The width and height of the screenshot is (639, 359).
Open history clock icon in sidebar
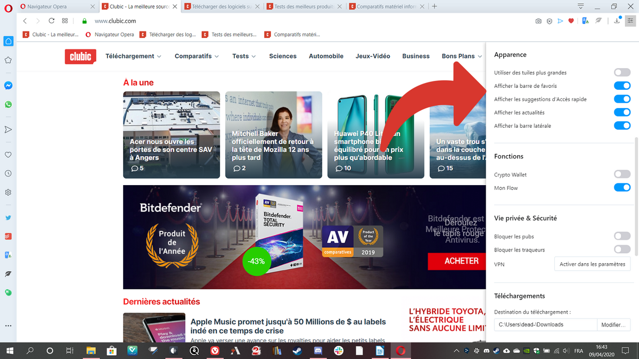coord(9,173)
